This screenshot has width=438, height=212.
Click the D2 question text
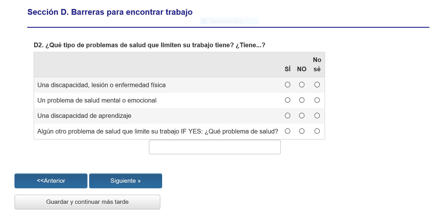click(149, 45)
